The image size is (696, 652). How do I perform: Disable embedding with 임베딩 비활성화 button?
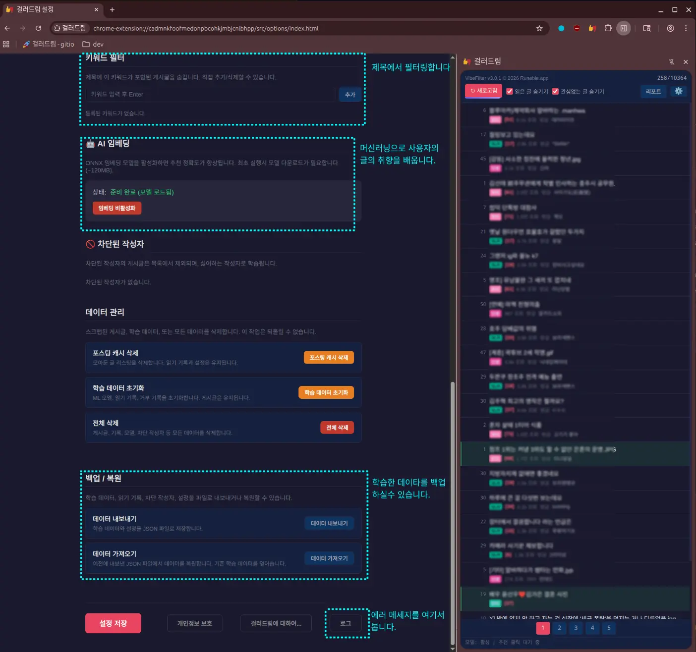pyautogui.click(x=117, y=208)
